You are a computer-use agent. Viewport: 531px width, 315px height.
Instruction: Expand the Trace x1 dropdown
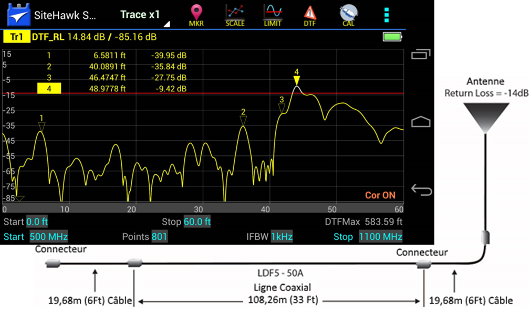(x=142, y=15)
